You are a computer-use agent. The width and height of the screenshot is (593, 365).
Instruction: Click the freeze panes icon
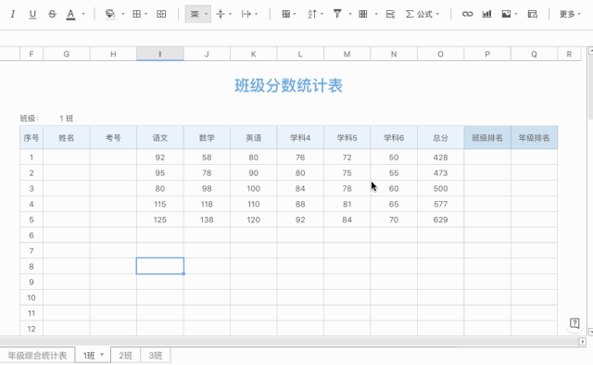click(286, 14)
